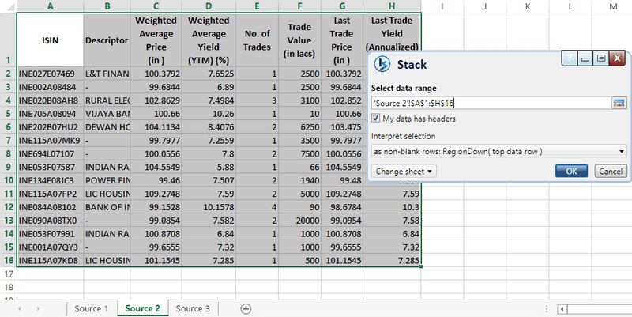Click trade value cell 20000
The width and height of the screenshot is (632, 317).
click(x=299, y=221)
